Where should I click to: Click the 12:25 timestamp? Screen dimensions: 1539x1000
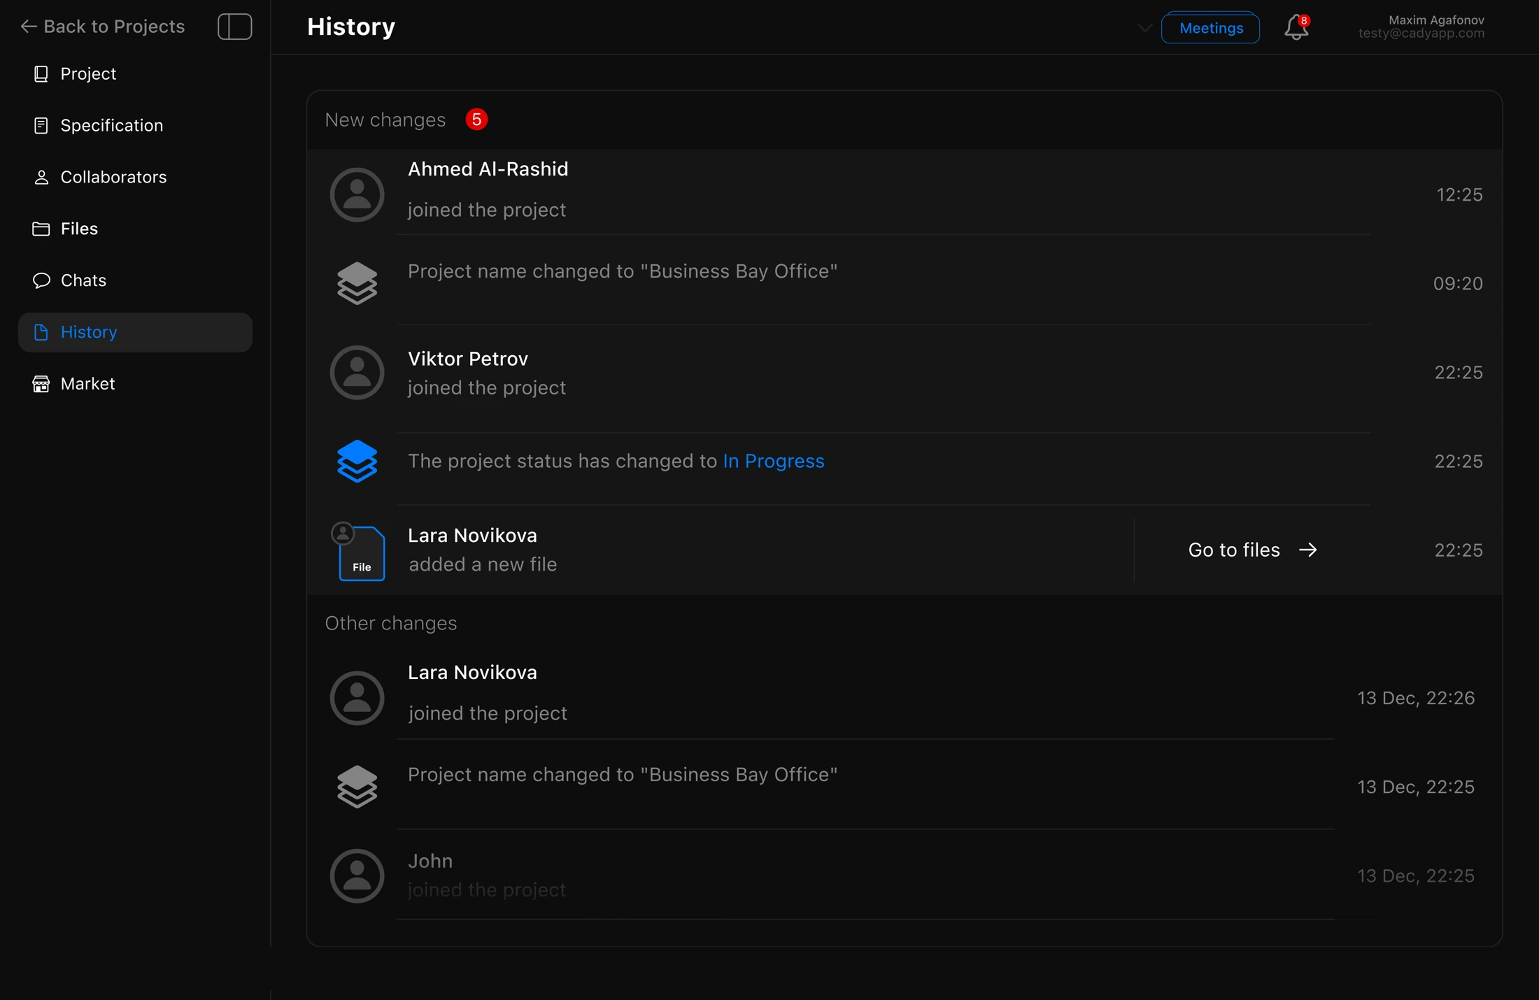pos(1459,195)
